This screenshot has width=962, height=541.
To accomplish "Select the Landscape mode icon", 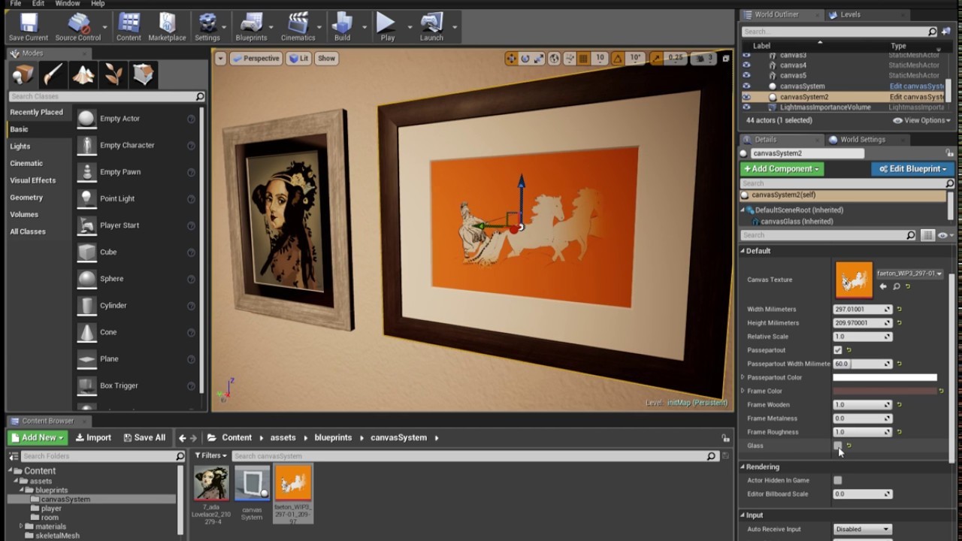I will pos(83,74).
